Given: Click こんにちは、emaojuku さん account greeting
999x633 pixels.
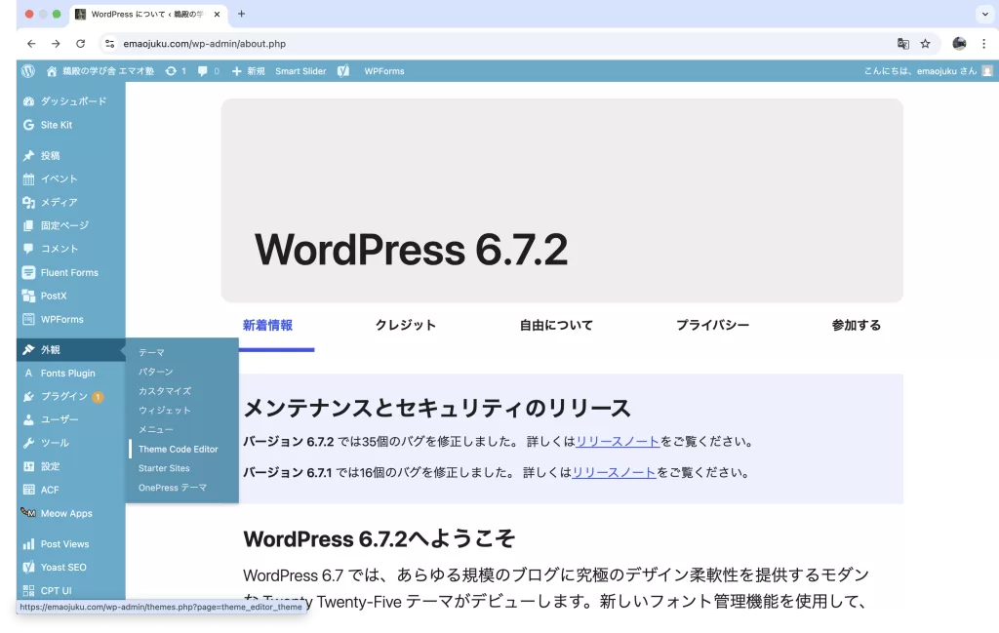Looking at the screenshot, I should pos(920,71).
